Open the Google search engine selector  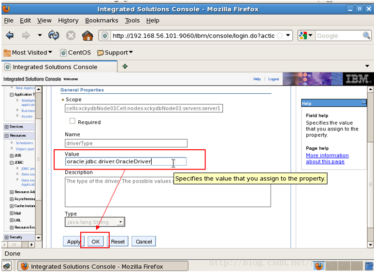[x=306, y=36]
